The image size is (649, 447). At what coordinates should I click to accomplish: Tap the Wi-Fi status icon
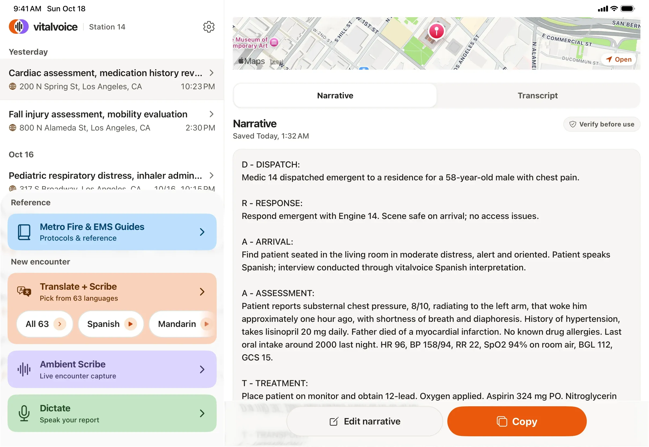tap(614, 9)
